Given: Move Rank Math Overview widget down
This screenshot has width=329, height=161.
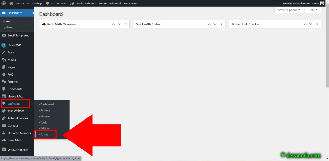Looking at the screenshot, I should click(119, 24).
